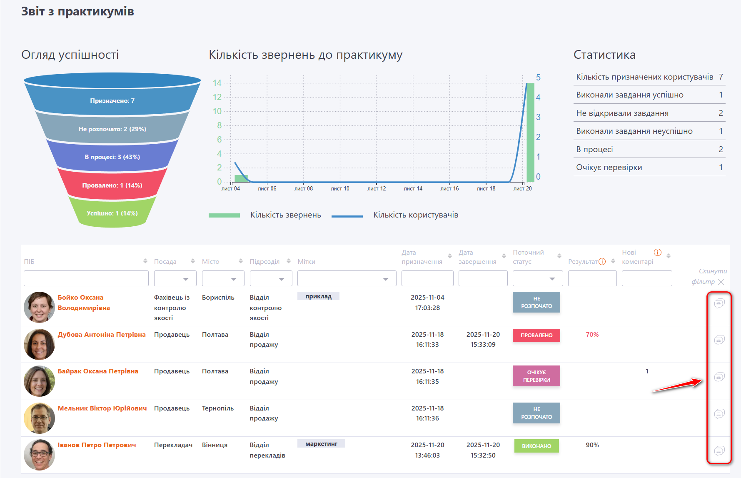Open profile of Дубова Антоніна Петрівна
The width and height of the screenshot is (741, 478).
(x=102, y=335)
